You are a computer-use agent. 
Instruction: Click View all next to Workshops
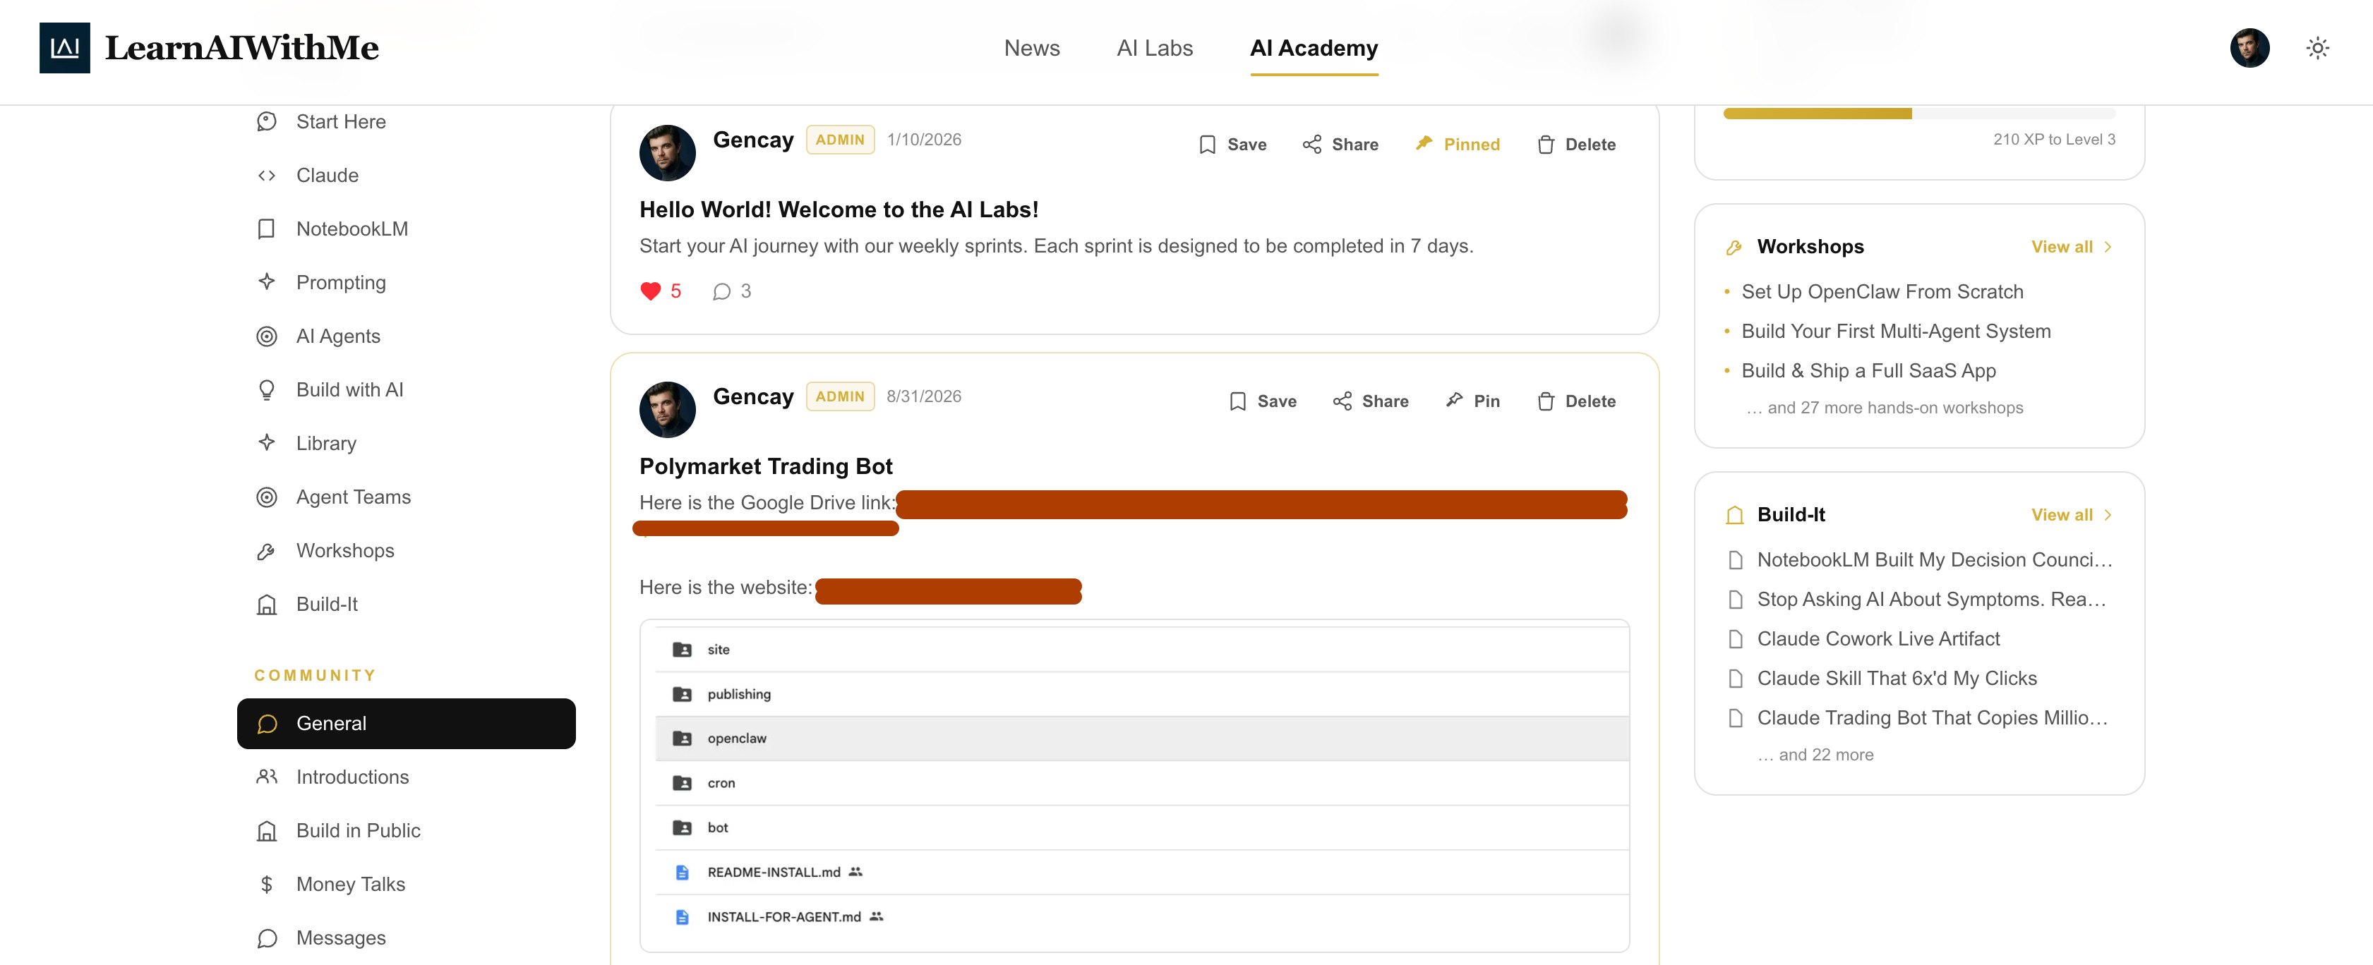tap(2071, 247)
